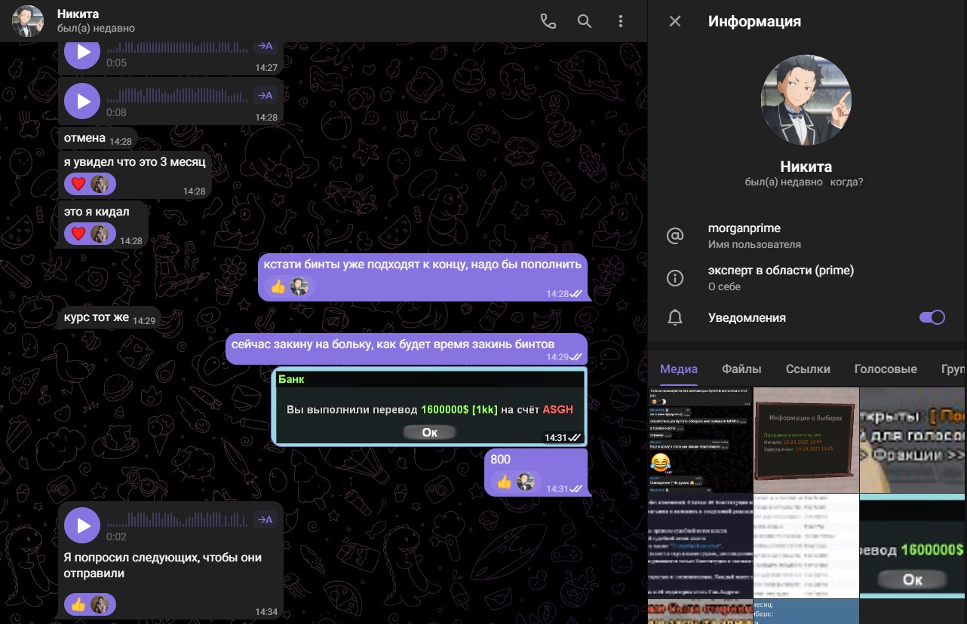This screenshot has height=624, width=967.
Task: Switch to the Медиа tab
Action: (679, 369)
